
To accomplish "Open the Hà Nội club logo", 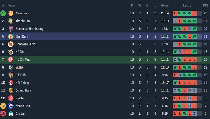I will [11, 52].
